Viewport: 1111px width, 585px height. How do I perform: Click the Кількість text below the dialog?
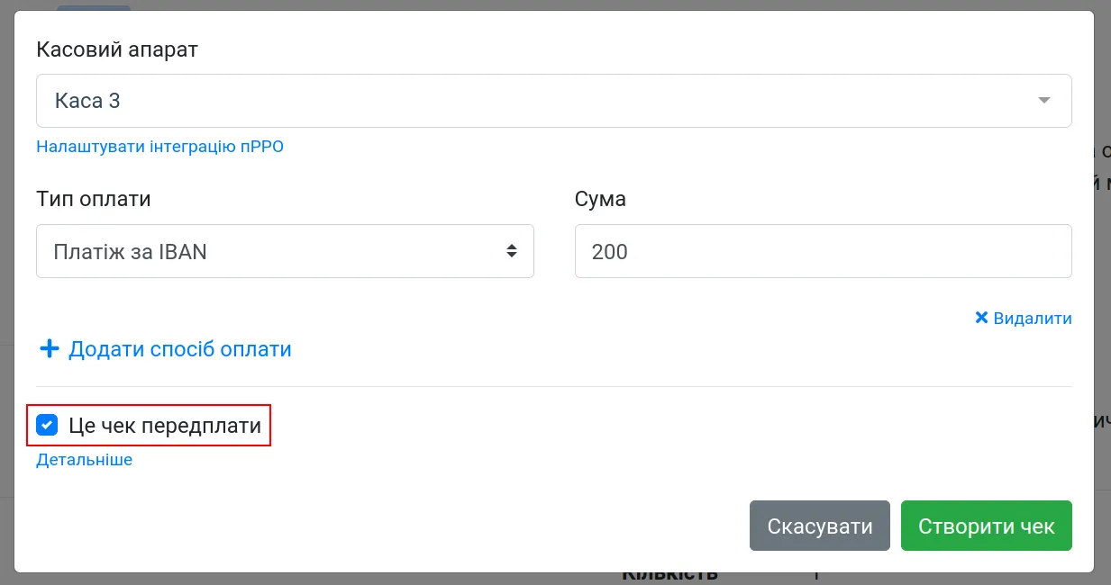[x=670, y=575]
